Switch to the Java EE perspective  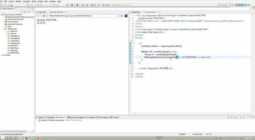click(240, 5)
